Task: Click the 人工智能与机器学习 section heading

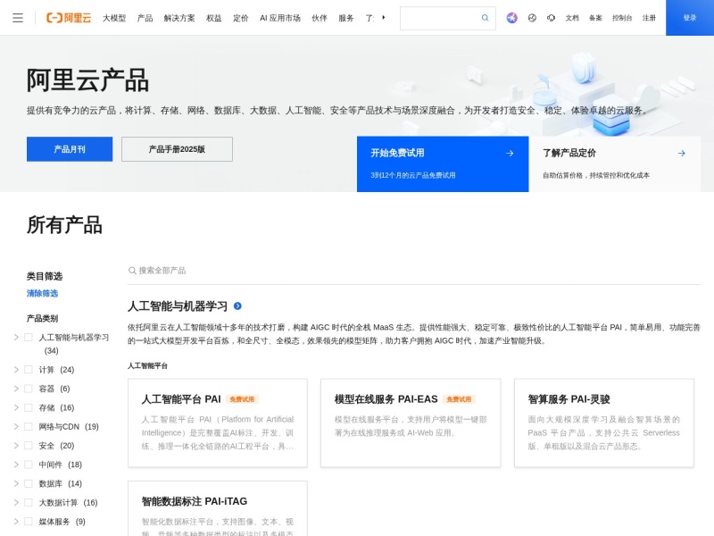Action: coord(178,306)
